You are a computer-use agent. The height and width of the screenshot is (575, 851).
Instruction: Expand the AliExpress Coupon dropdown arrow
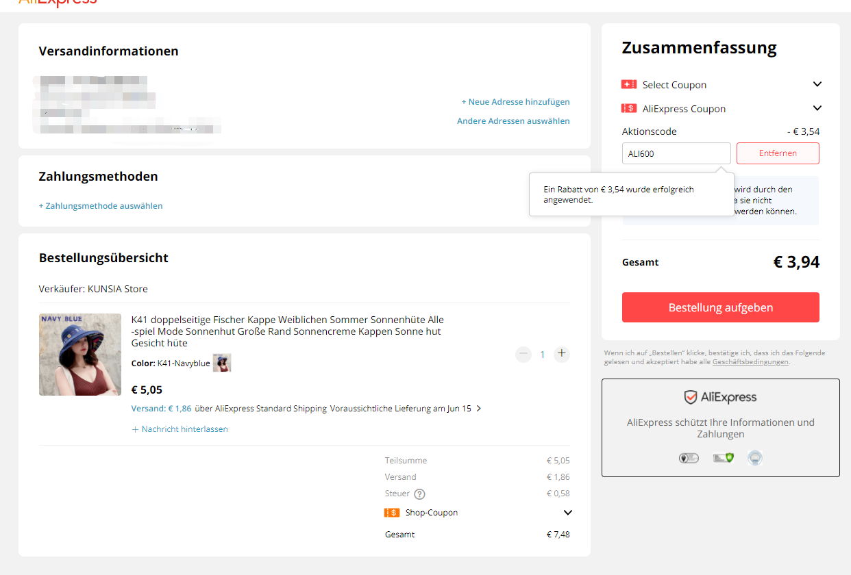[817, 108]
